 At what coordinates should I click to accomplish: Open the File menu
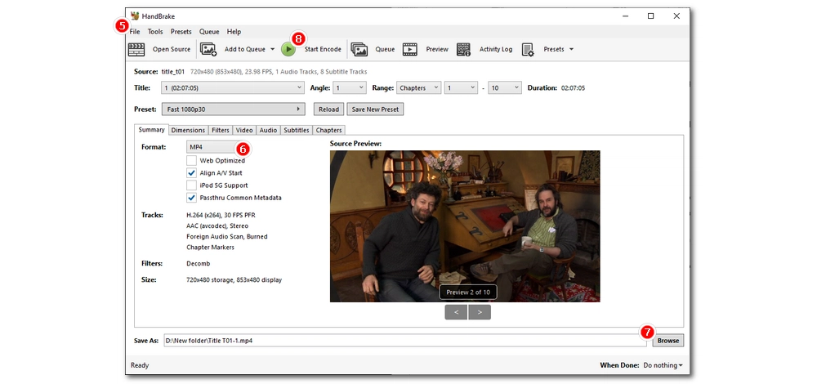[135, 32]
